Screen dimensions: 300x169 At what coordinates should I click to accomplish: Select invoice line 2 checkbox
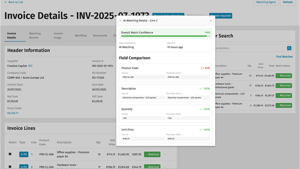point(10,167)
